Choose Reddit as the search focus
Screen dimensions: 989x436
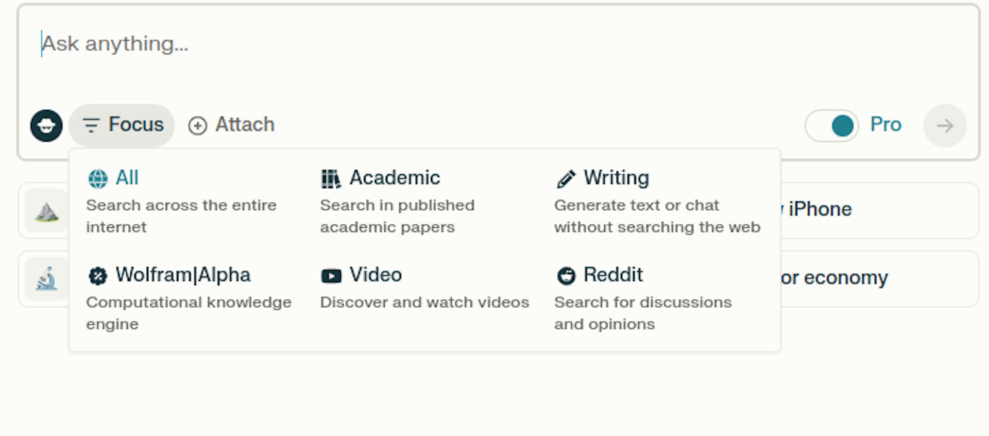tap(613, 276)
